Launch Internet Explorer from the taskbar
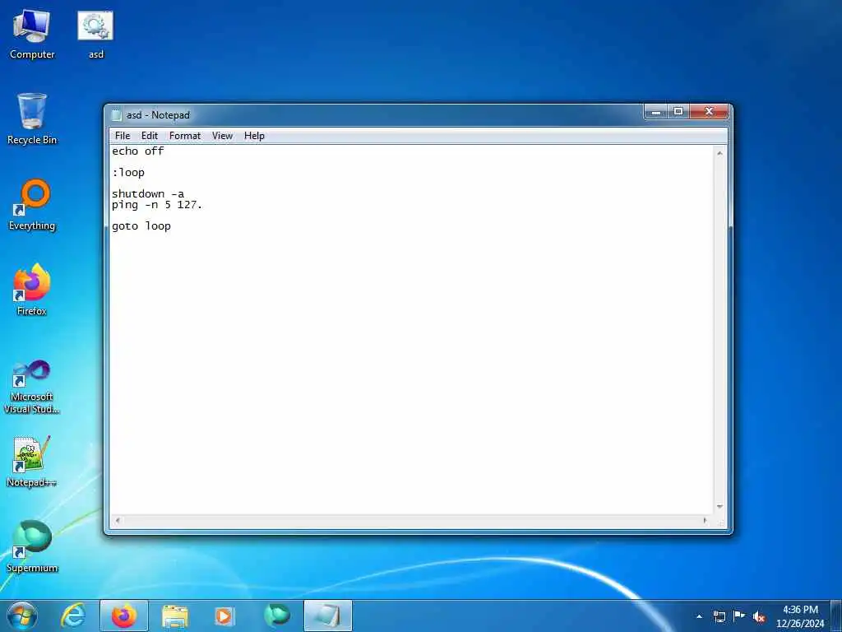842x632 pixels. pos(72,616)
